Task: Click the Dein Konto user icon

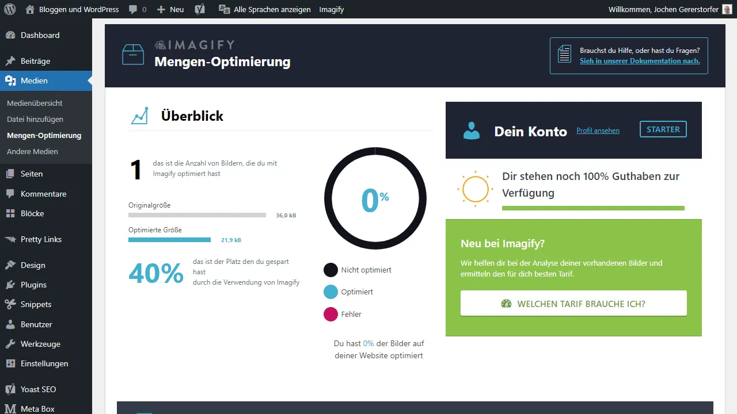Action: [x=472, y=131]
